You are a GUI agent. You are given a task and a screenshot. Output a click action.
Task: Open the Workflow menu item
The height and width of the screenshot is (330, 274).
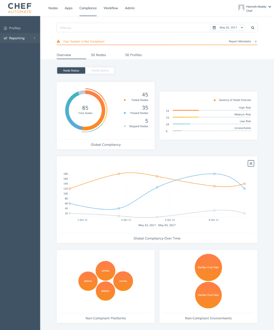pyautogui.click(x=111, y=8)
